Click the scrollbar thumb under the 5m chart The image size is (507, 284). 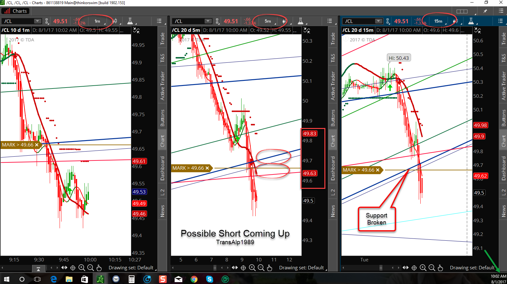tap(215, 268)
